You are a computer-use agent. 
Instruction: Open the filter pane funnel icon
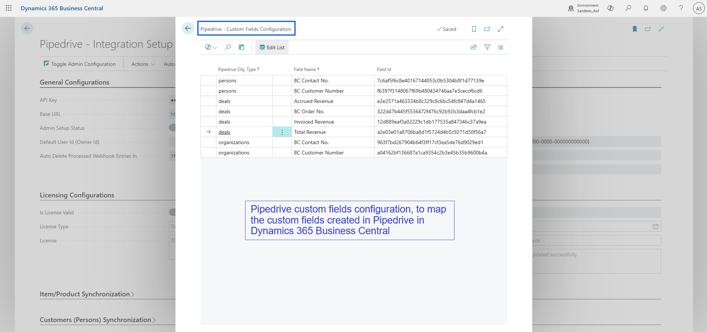point(487,47)
